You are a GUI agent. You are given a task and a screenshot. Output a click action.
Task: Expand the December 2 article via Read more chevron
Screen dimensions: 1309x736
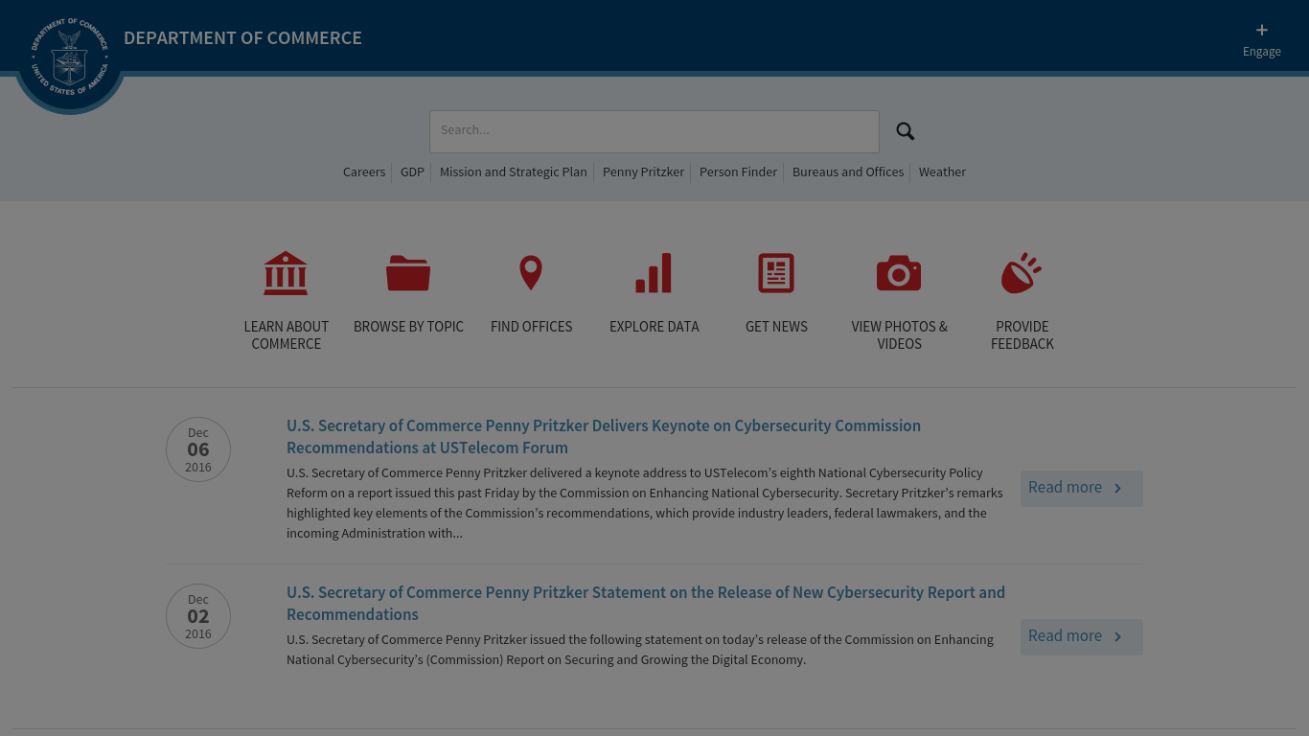(1117, 636)
